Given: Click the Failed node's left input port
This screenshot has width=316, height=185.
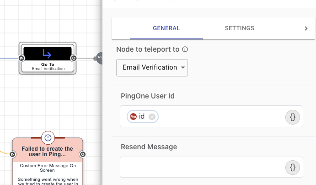Looking at the screenshot, I should [x=13, y=154].
